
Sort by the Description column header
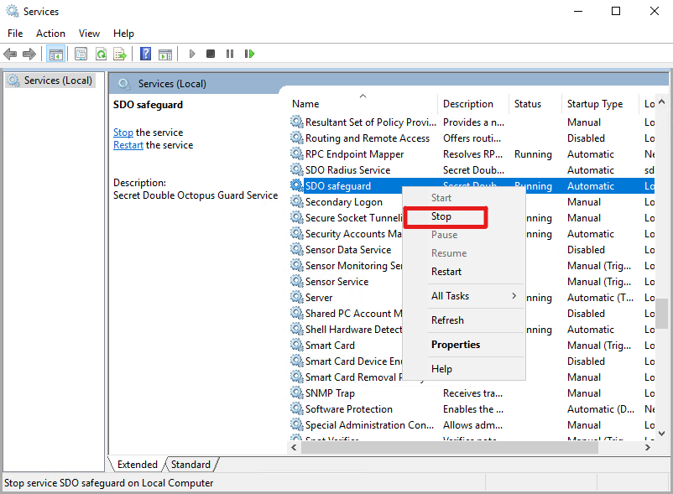point(473,104)
